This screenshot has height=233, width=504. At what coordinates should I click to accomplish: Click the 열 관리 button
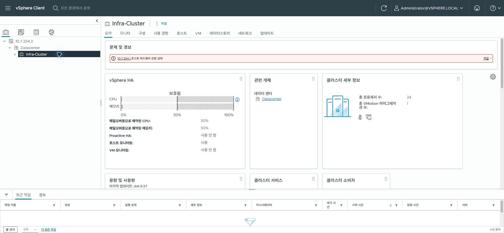point(10,230)
